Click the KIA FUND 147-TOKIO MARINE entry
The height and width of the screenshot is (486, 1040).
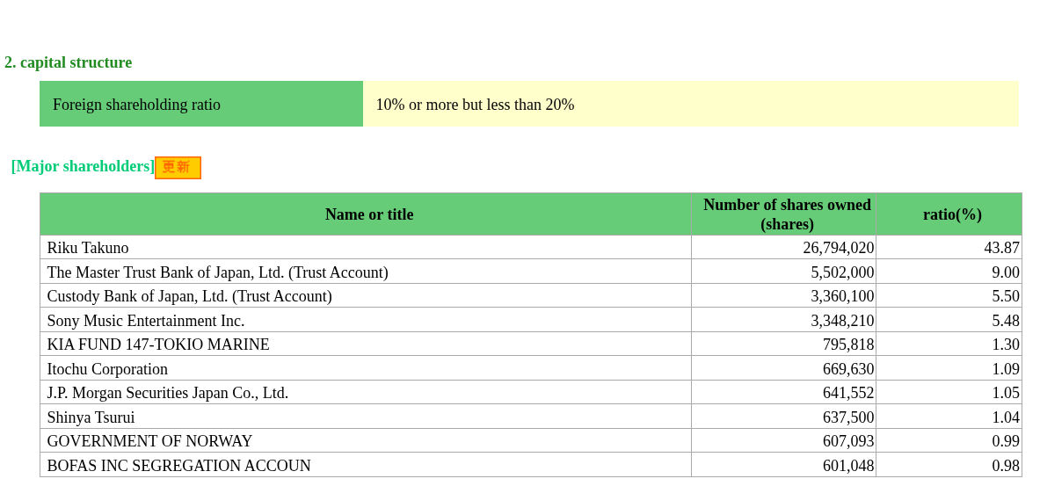(158, 345)
